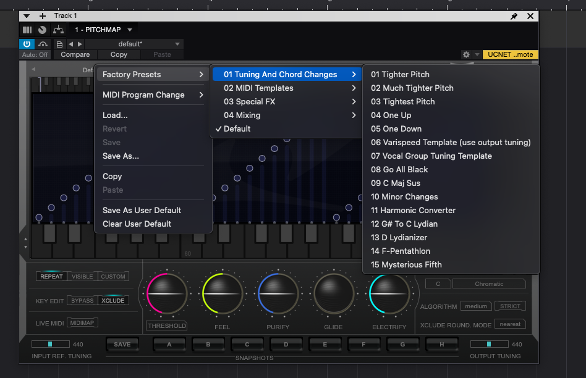
Task: Open MIDI Program Change submenu
Action: click(153, 95)
